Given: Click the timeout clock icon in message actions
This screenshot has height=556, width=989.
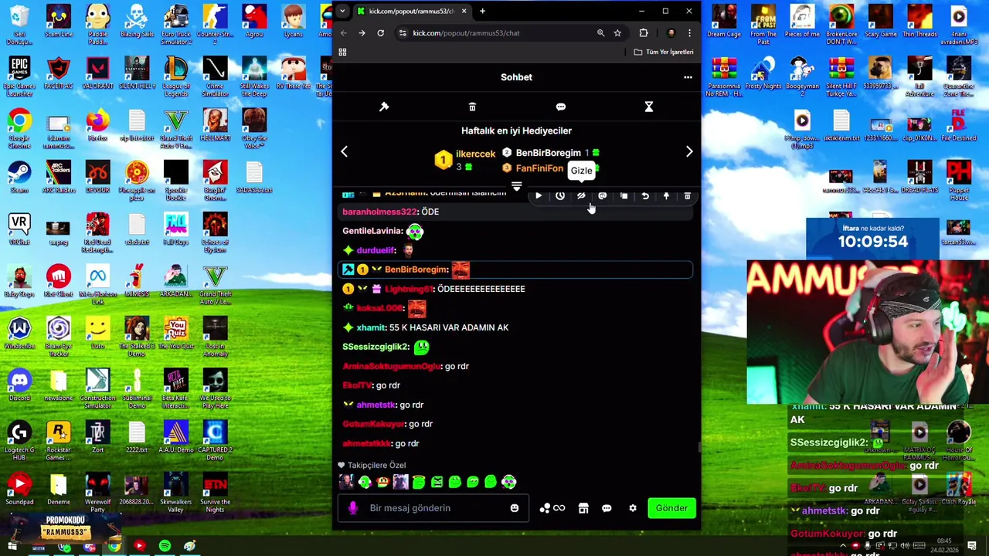Looking at the screenshot, I should click(560, 196).
